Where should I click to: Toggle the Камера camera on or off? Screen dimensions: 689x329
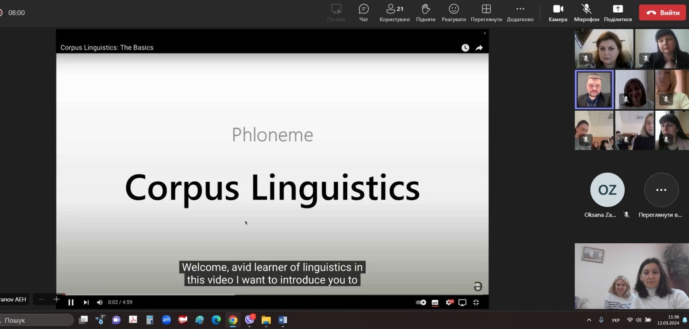pyautogui.click(x=558, y=12)
